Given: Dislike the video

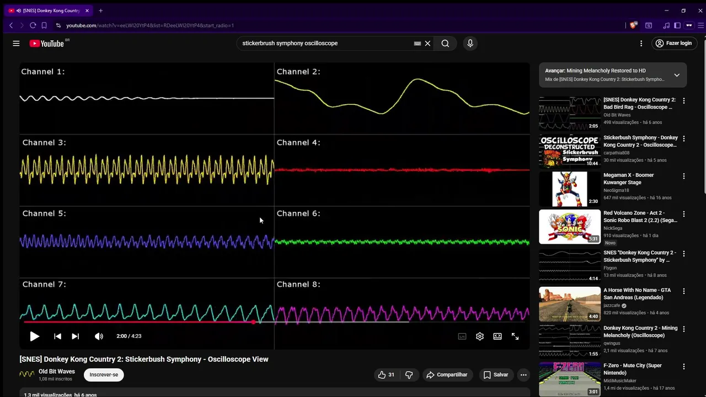Looking at the screenshot, I should [x=409, y=375].
